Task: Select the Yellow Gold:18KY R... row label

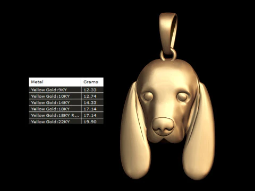Action: pos(55,115)
